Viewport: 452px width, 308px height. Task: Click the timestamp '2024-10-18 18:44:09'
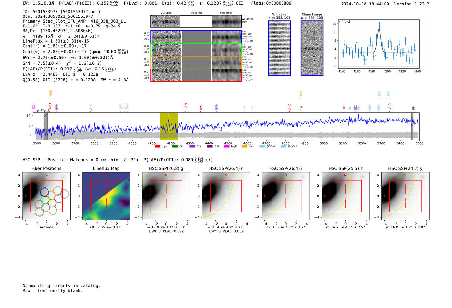pyautogui.click(x=365, y=4)
